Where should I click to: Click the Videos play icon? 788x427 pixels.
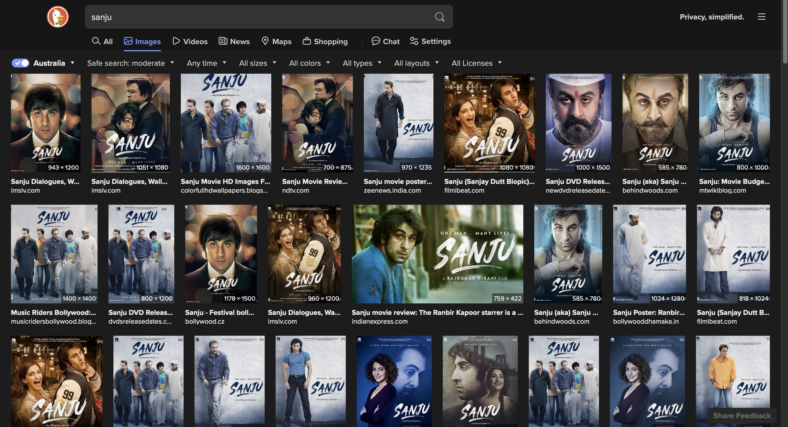click(x=176, y=41)
